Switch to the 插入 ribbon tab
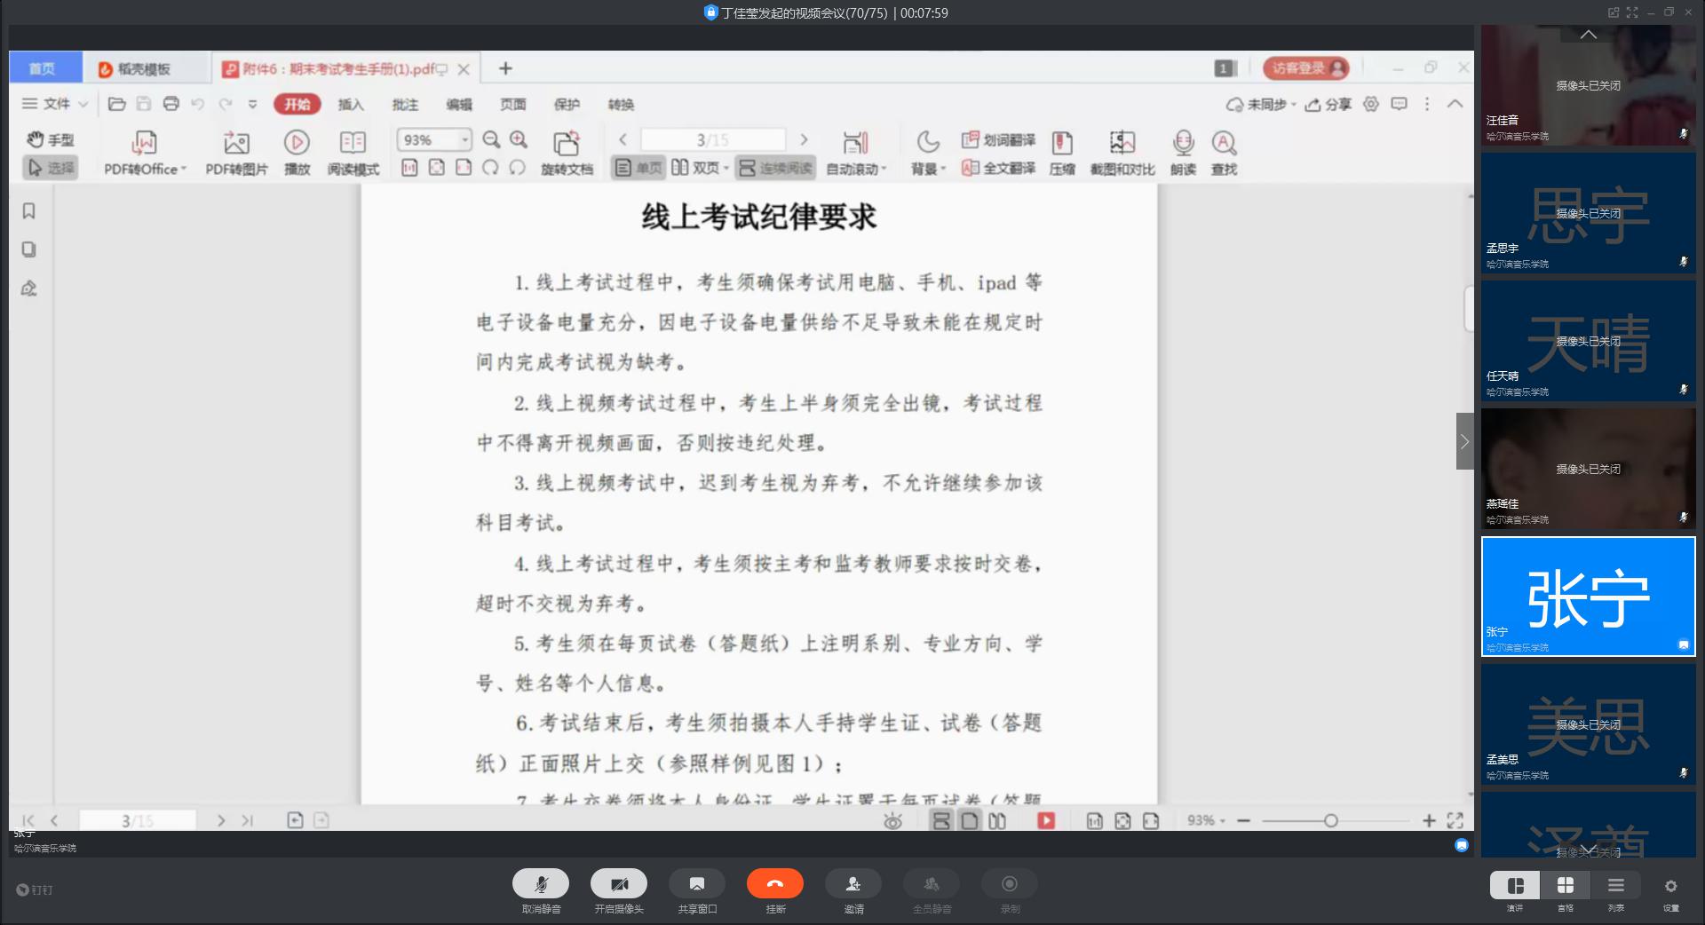Viewport: 1705px width, 925px height. click(x=351, y=105)
